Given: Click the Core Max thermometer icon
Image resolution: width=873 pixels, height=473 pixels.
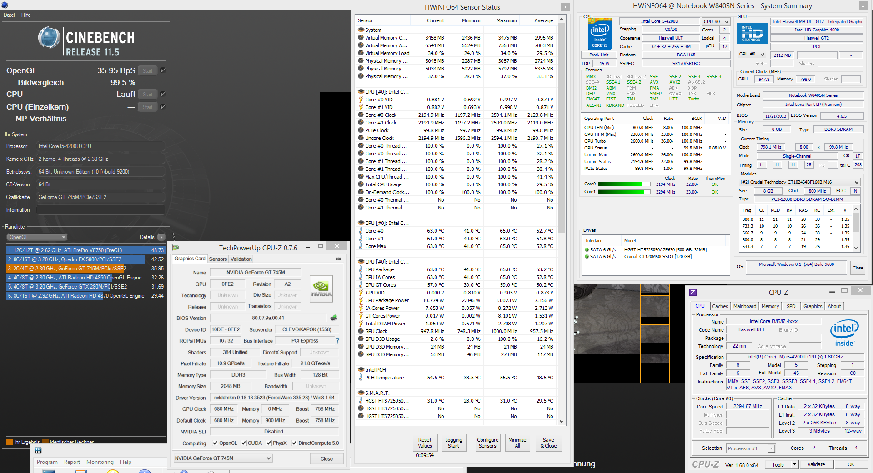Looking at the screenshot, I should [361, 246].
